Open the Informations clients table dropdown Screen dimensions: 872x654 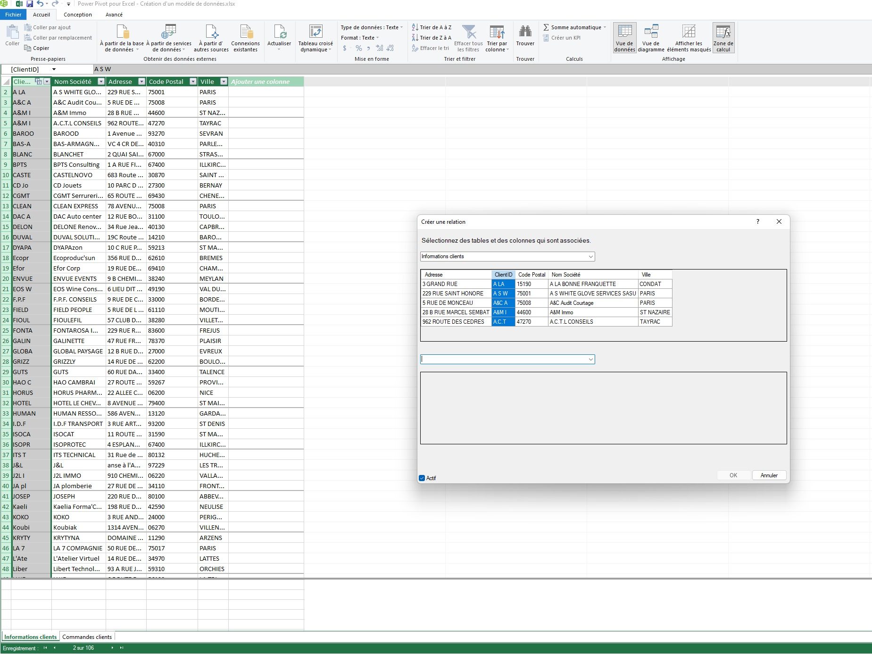pyautogui.click(x=590, y=256)
